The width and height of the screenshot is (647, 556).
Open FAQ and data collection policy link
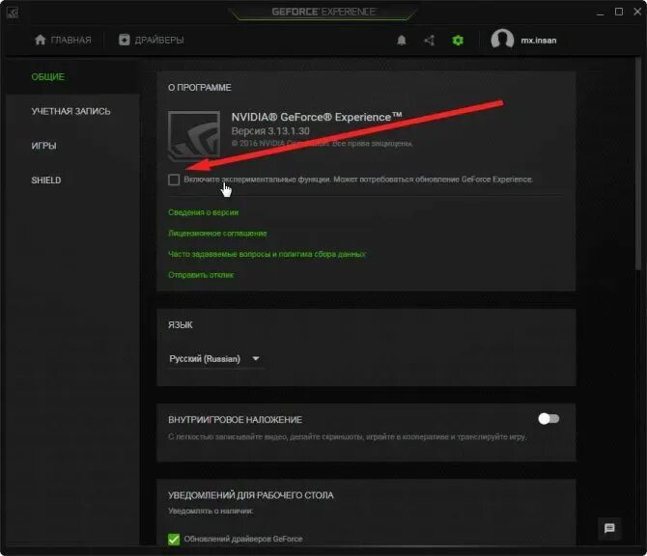pos(267,254)
